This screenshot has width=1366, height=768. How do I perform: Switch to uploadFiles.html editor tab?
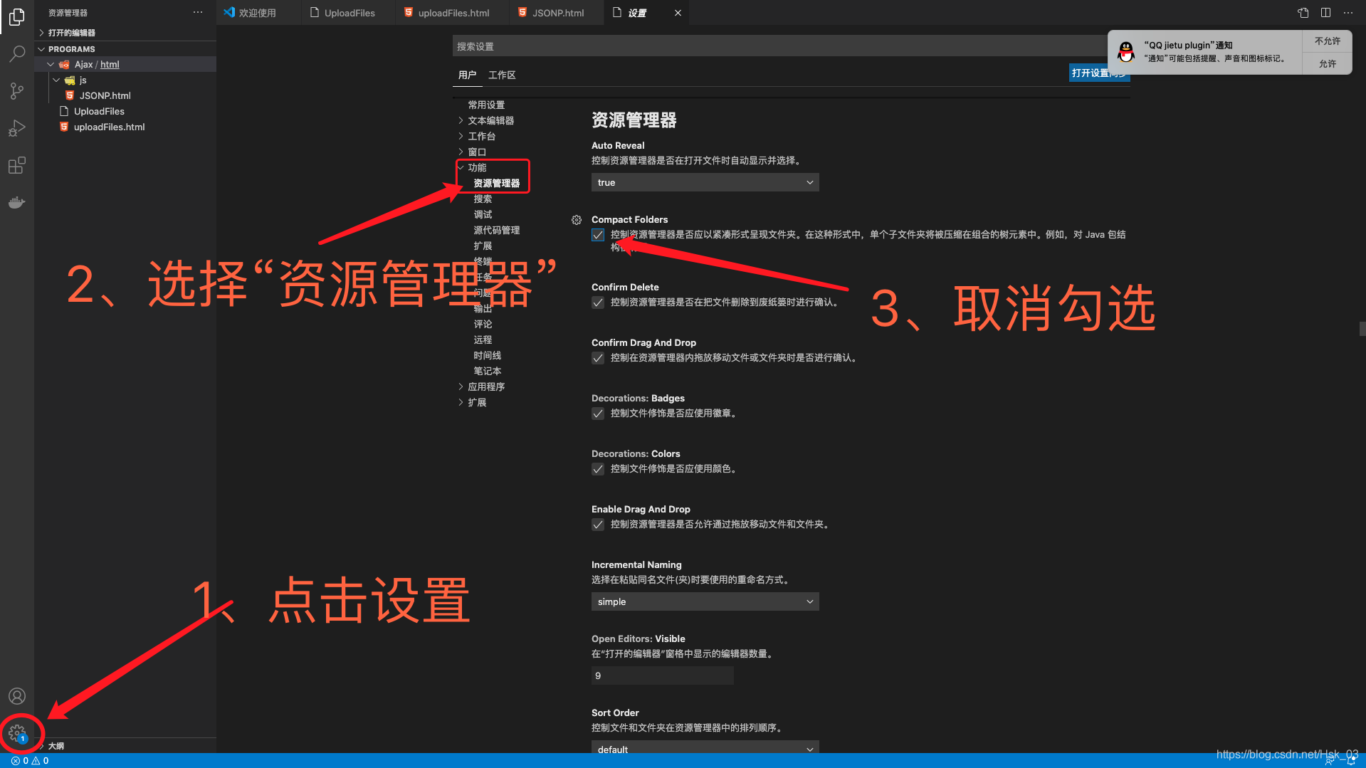coord(453,13)
